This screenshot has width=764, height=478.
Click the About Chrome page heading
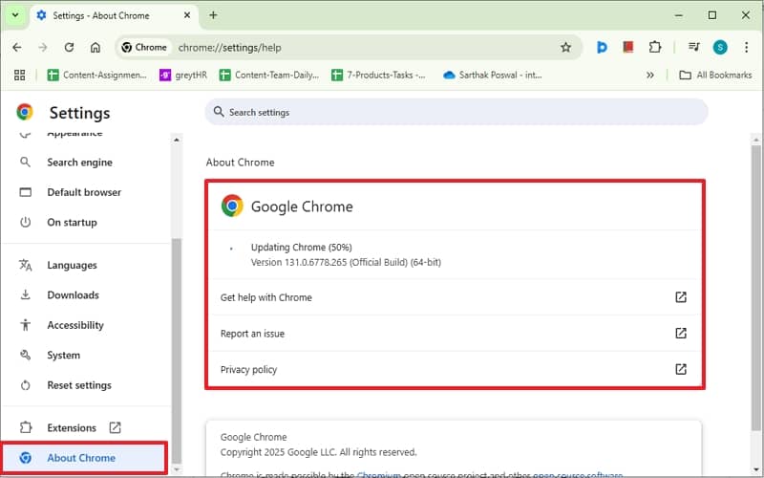tap(240, 163)
